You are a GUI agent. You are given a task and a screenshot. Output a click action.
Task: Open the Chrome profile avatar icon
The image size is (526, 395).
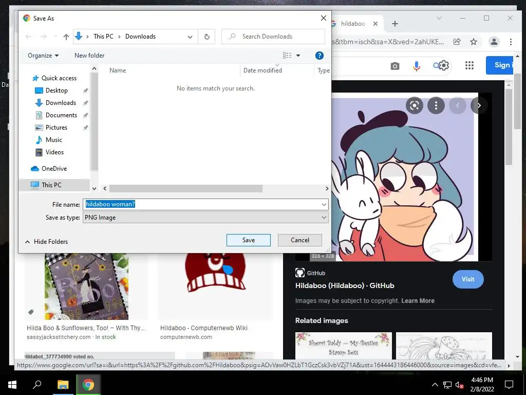(494, 42)
